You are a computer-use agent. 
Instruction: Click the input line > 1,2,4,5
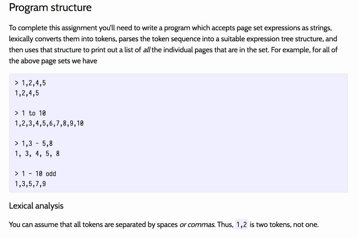tap(30, 83)
